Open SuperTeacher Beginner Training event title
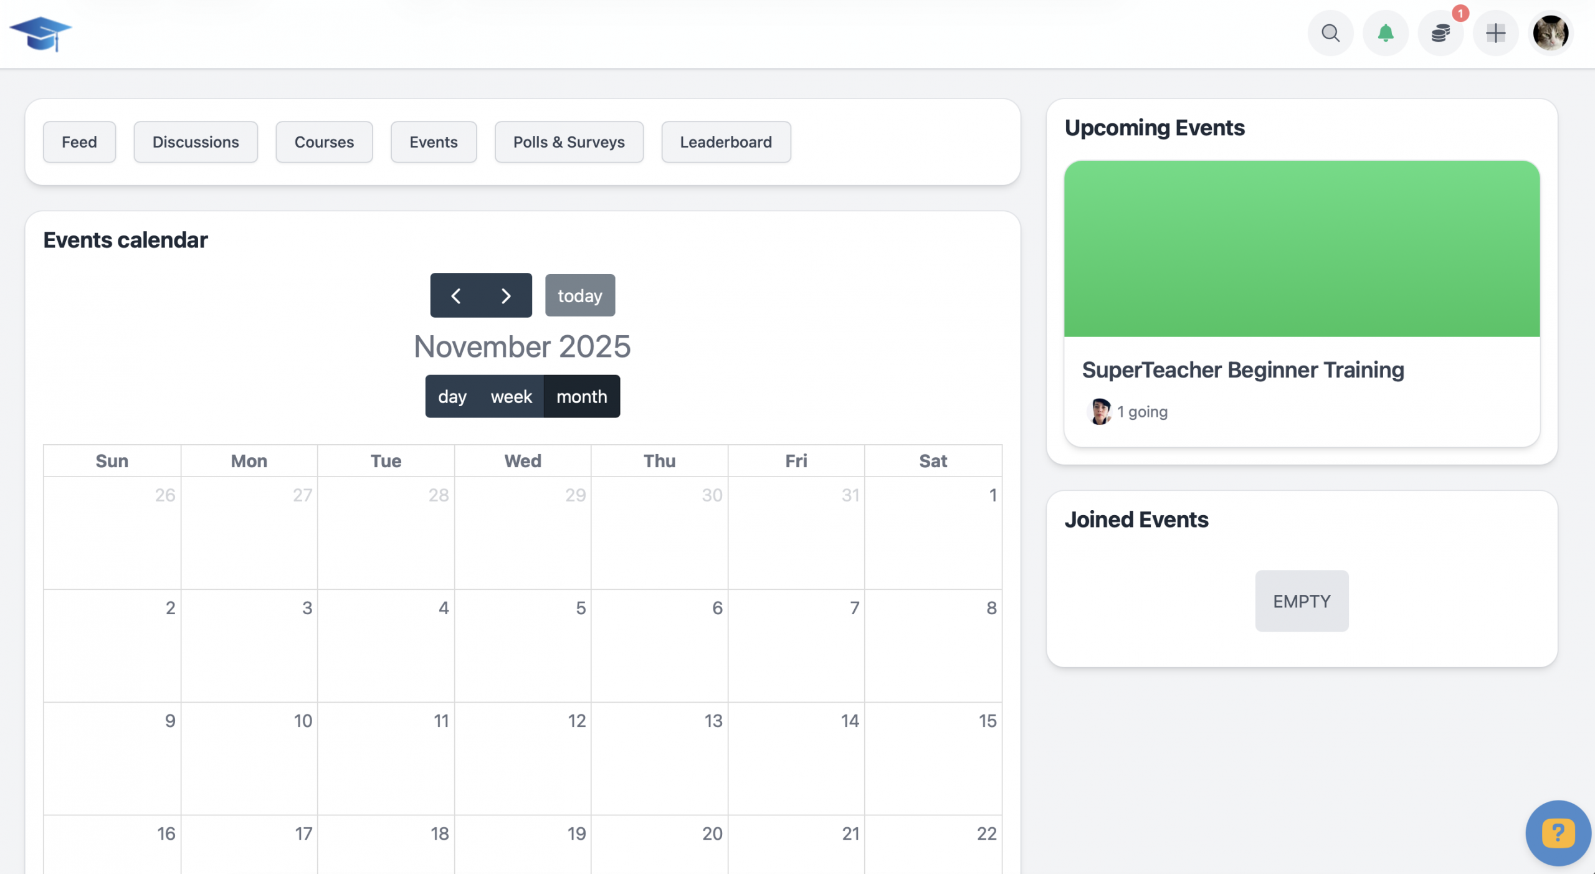 [x=1243, y=370]
